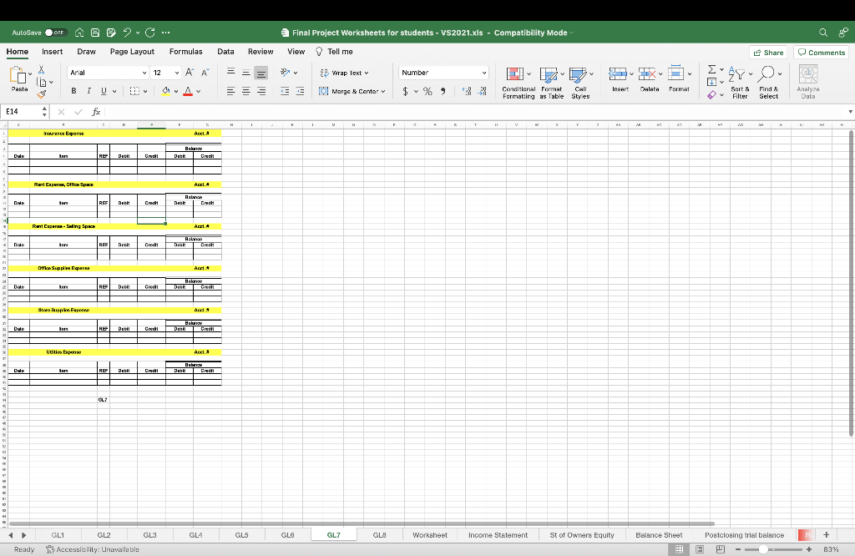Click the Orientation text angle icon
The height and width of the screenshot is (556, 855).
tap(285, 73)
